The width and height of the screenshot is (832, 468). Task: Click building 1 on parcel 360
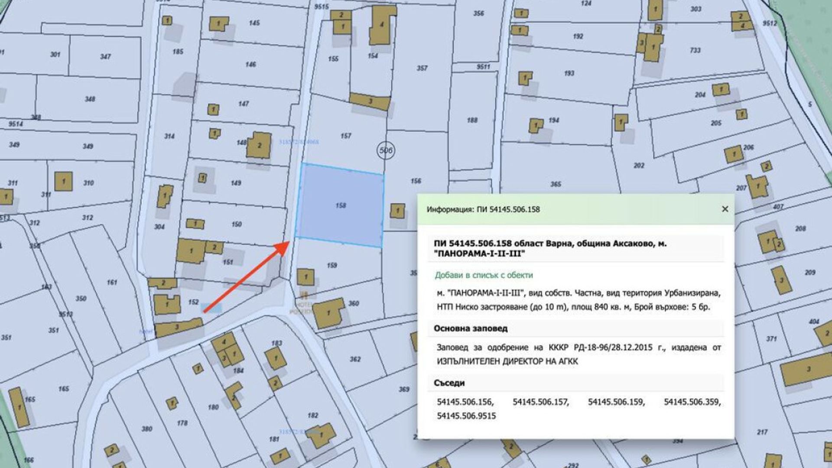click(x=328, y=313)
